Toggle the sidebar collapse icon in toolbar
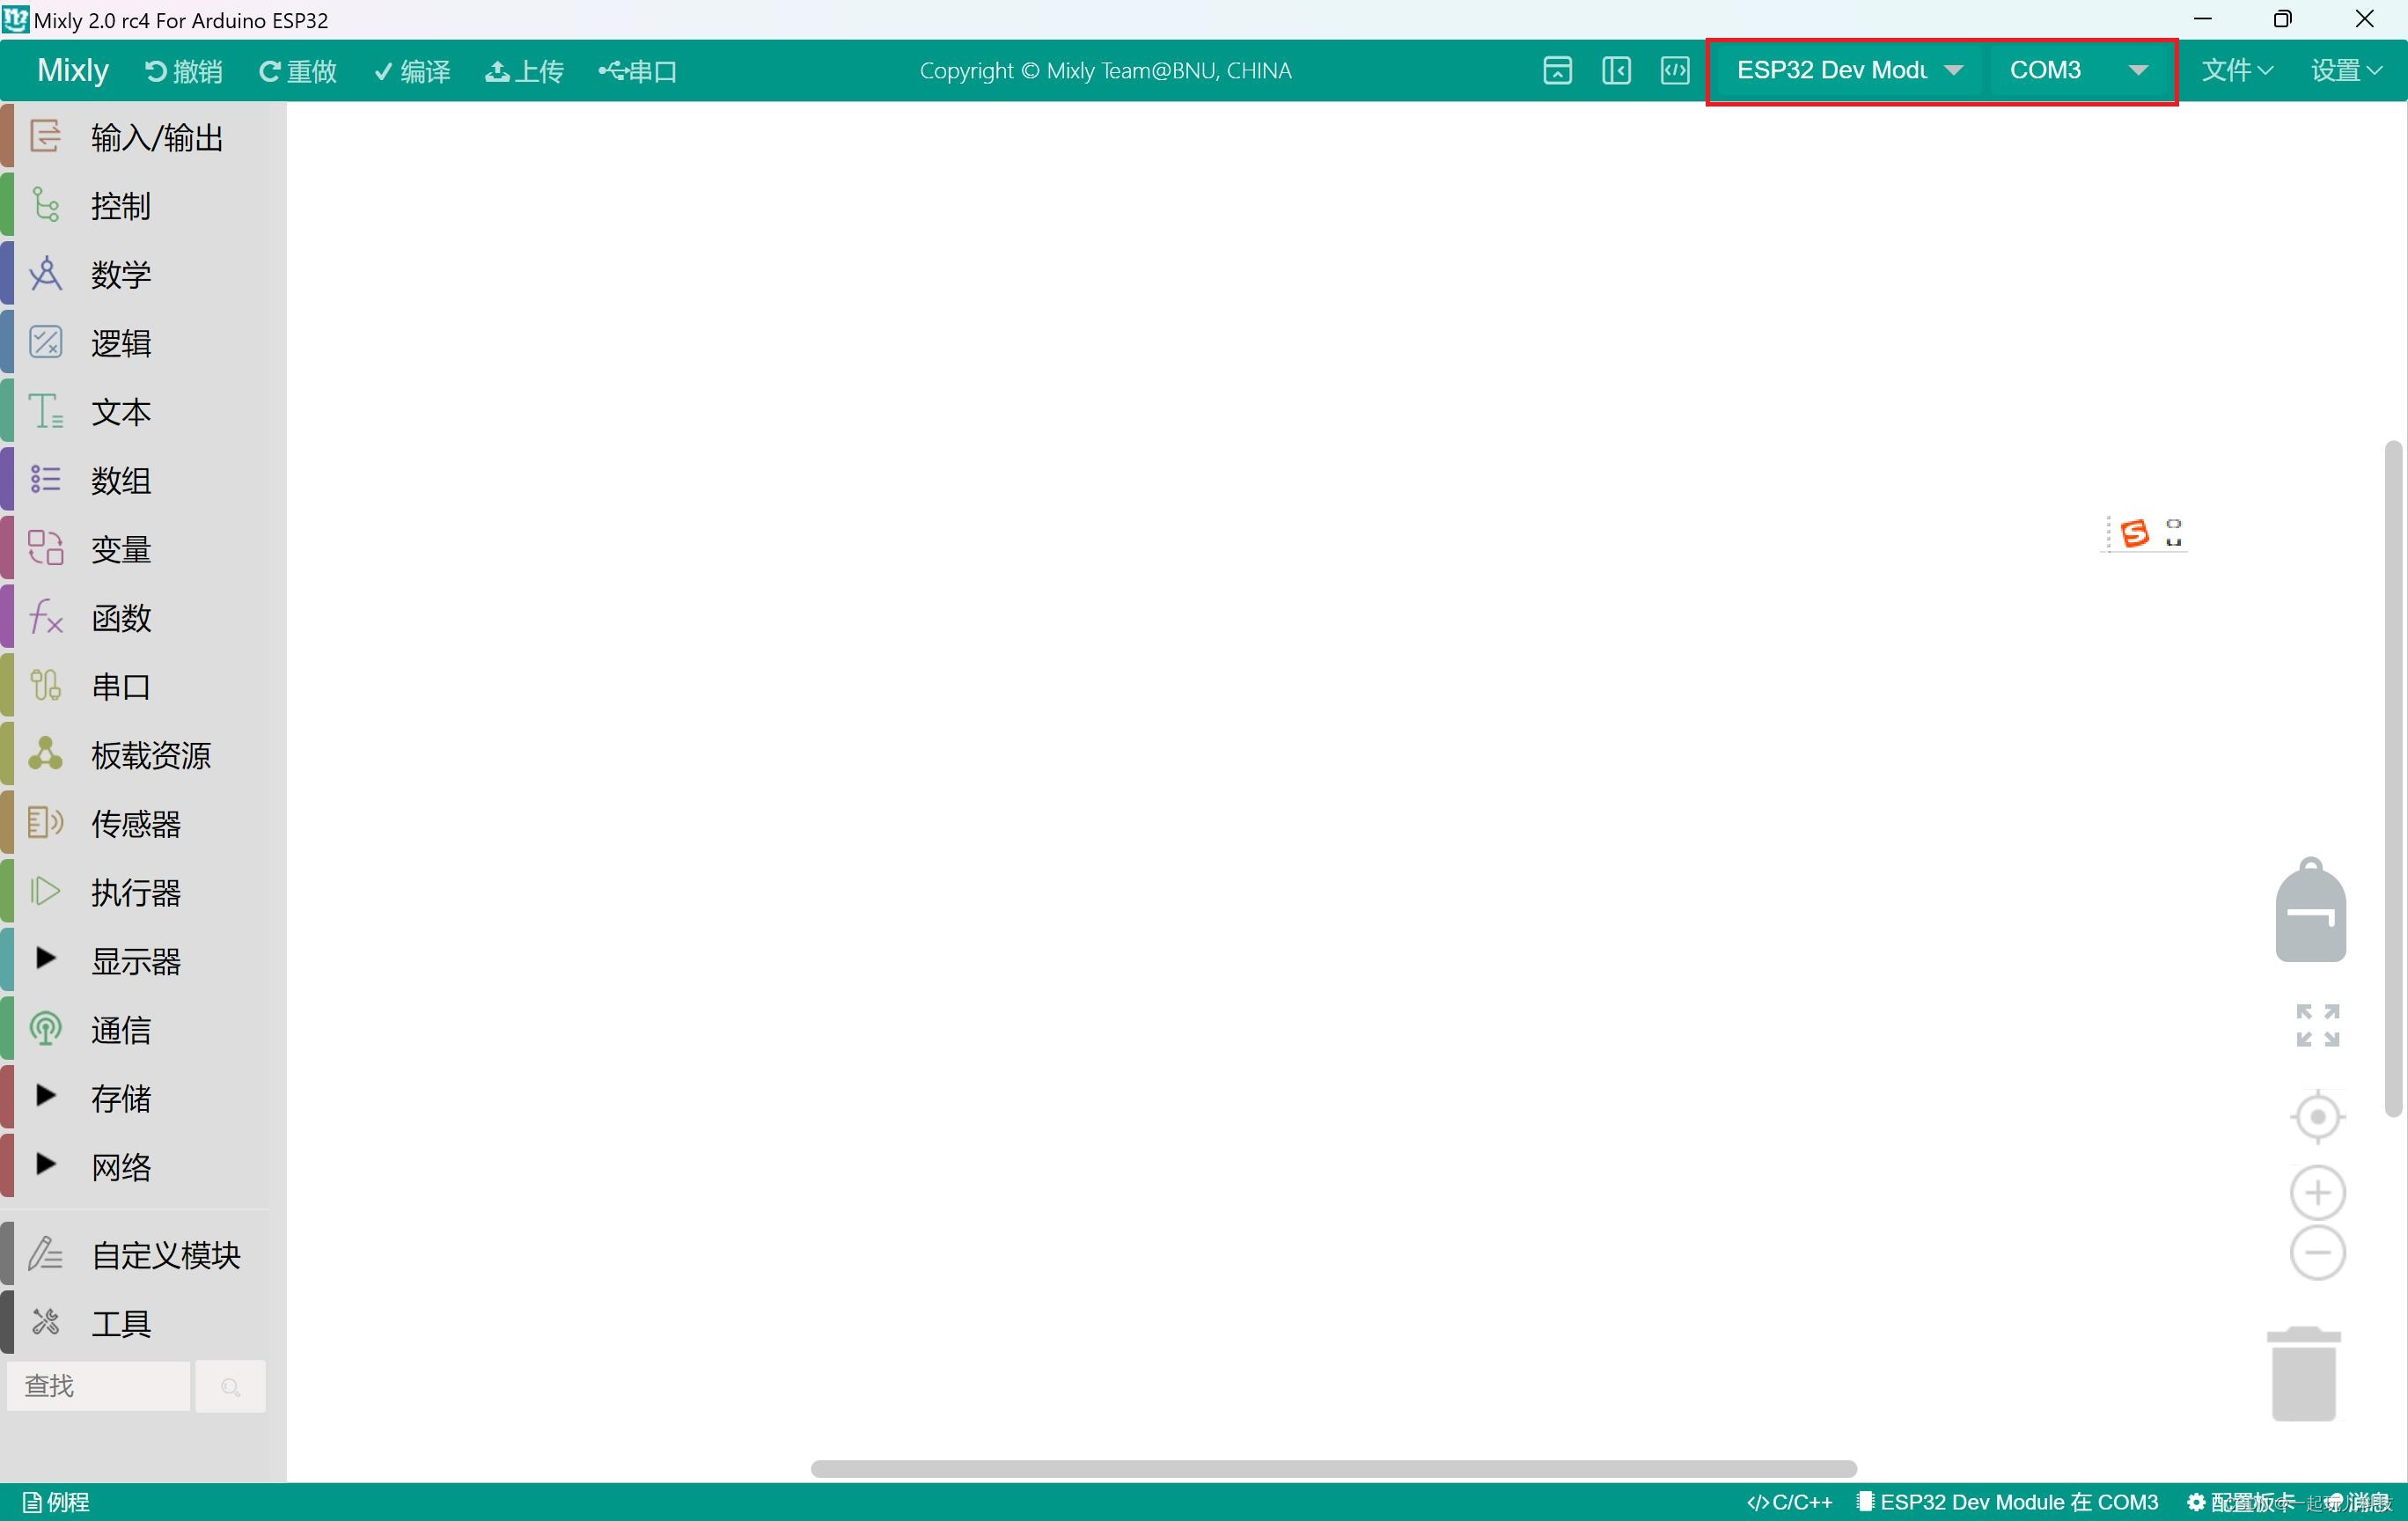Viewport: 2408px width, 1521px height. click(1616, 71)
